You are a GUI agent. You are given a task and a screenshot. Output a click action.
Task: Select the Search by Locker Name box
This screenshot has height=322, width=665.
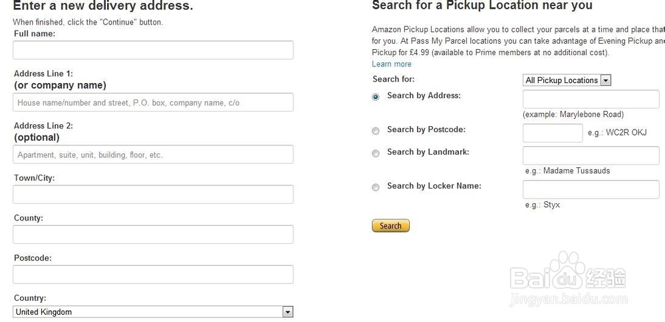(591, 189)
